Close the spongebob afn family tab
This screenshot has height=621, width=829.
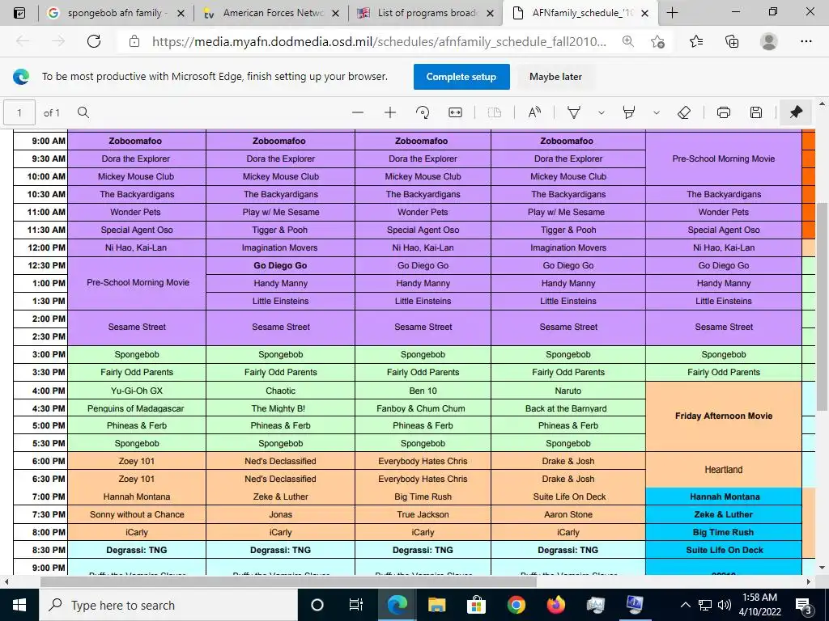pyautogui.click(x=181, y=14)
